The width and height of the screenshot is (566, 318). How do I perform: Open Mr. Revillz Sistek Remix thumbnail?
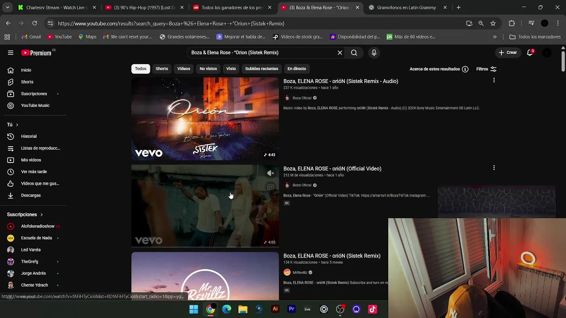tap(205, 276)
